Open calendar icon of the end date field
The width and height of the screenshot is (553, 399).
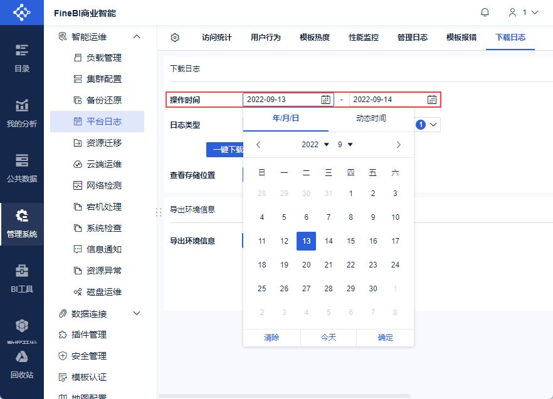tap(432, 100)
